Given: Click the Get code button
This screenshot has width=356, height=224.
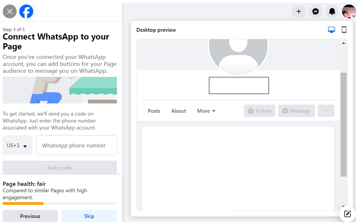Looking at the screenshot, I should [x=60, y=168].
